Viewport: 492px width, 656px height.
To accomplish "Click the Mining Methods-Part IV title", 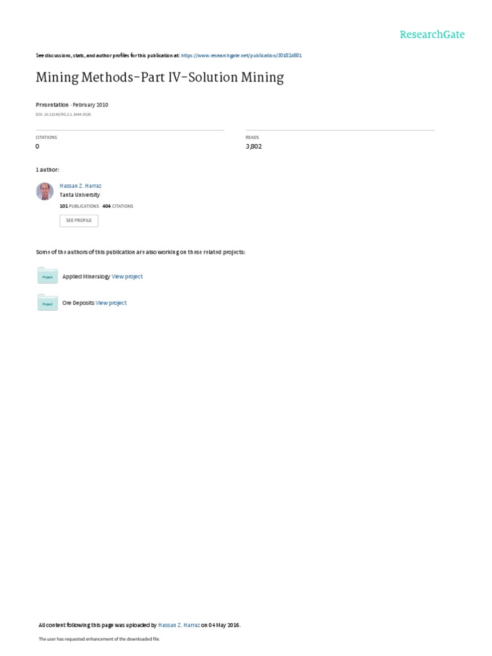I will [x=160, y=78].
